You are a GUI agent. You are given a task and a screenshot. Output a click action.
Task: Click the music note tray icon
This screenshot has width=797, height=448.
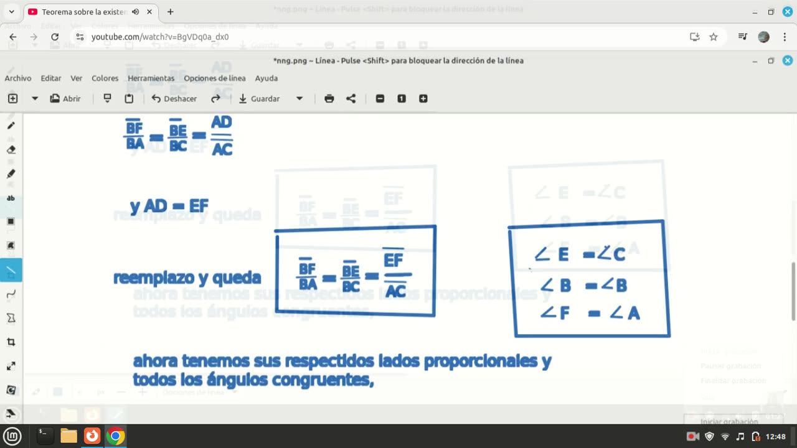tap(740, 436)
